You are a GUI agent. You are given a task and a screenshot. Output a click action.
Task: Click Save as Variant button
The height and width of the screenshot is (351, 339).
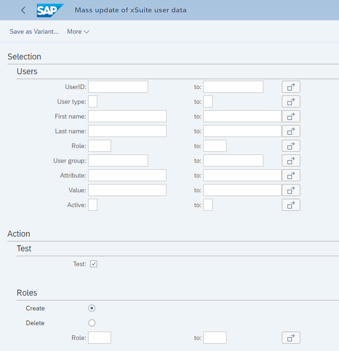click(34, 32)
